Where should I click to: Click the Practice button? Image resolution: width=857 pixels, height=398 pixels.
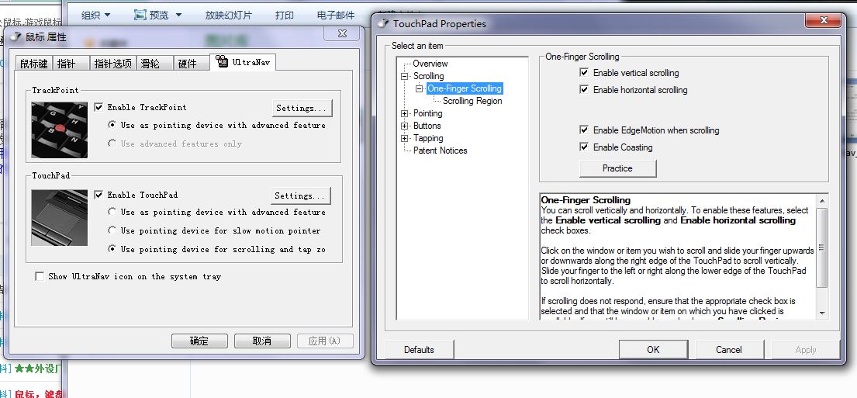617,168
